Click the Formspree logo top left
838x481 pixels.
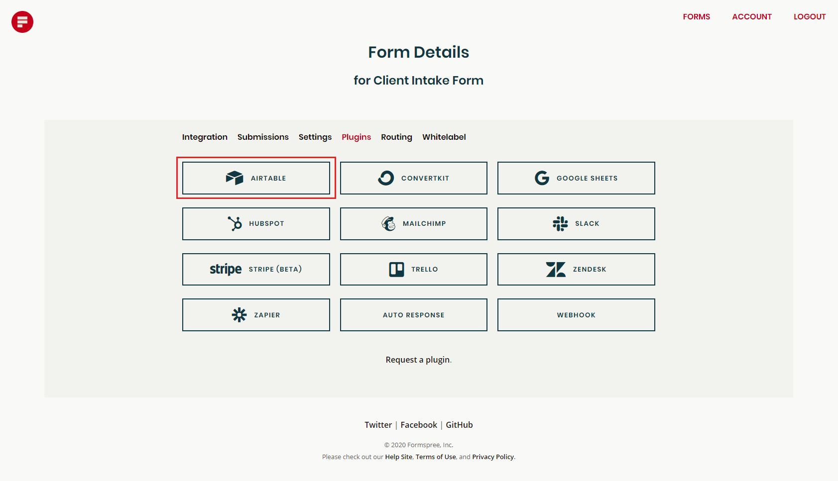(22, 21)
